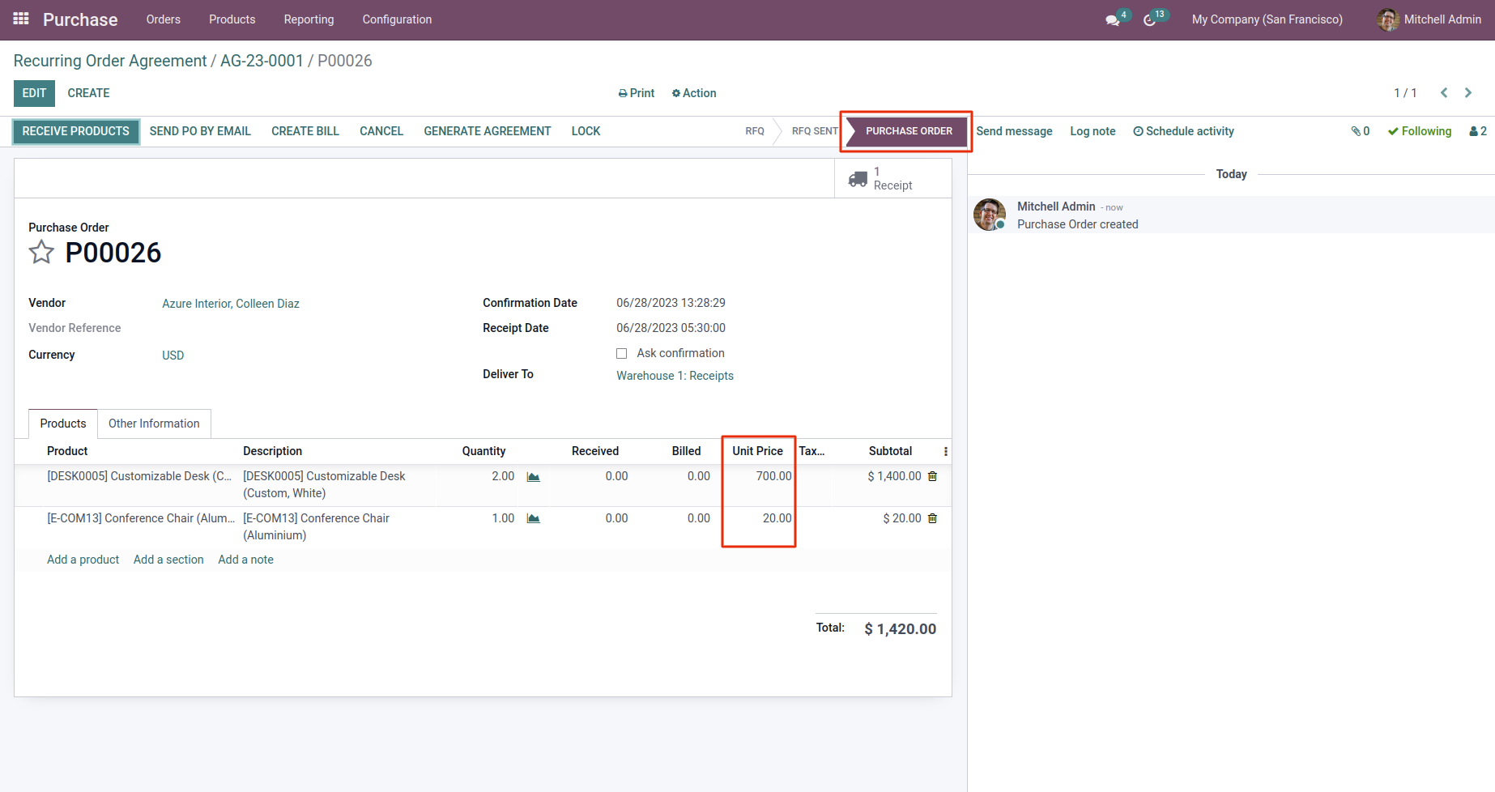Delete the Customizable Desk line with trash icon

coord(932,476)
